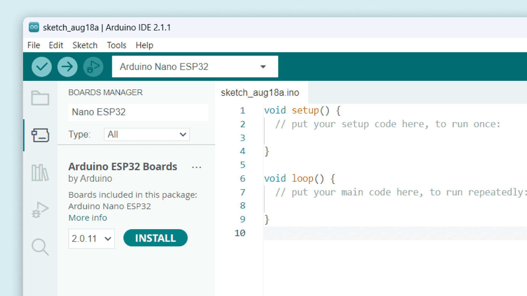The image size is (527, 296).
Task: Open the Library Manager sidebar icon
Action: [40, 173]
